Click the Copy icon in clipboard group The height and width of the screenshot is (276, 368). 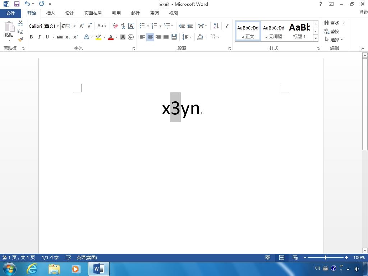pos(20,31)
